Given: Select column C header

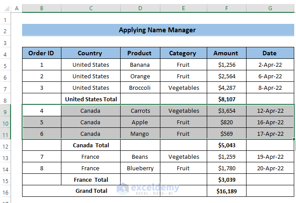Looking at the screenshot, I should click(91, 8).
